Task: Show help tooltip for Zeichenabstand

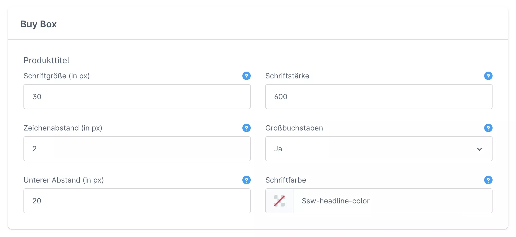Action: (246, 128)
